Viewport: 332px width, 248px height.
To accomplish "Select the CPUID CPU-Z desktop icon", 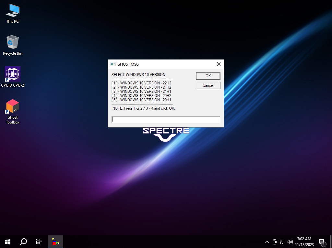I will (13, 77).
